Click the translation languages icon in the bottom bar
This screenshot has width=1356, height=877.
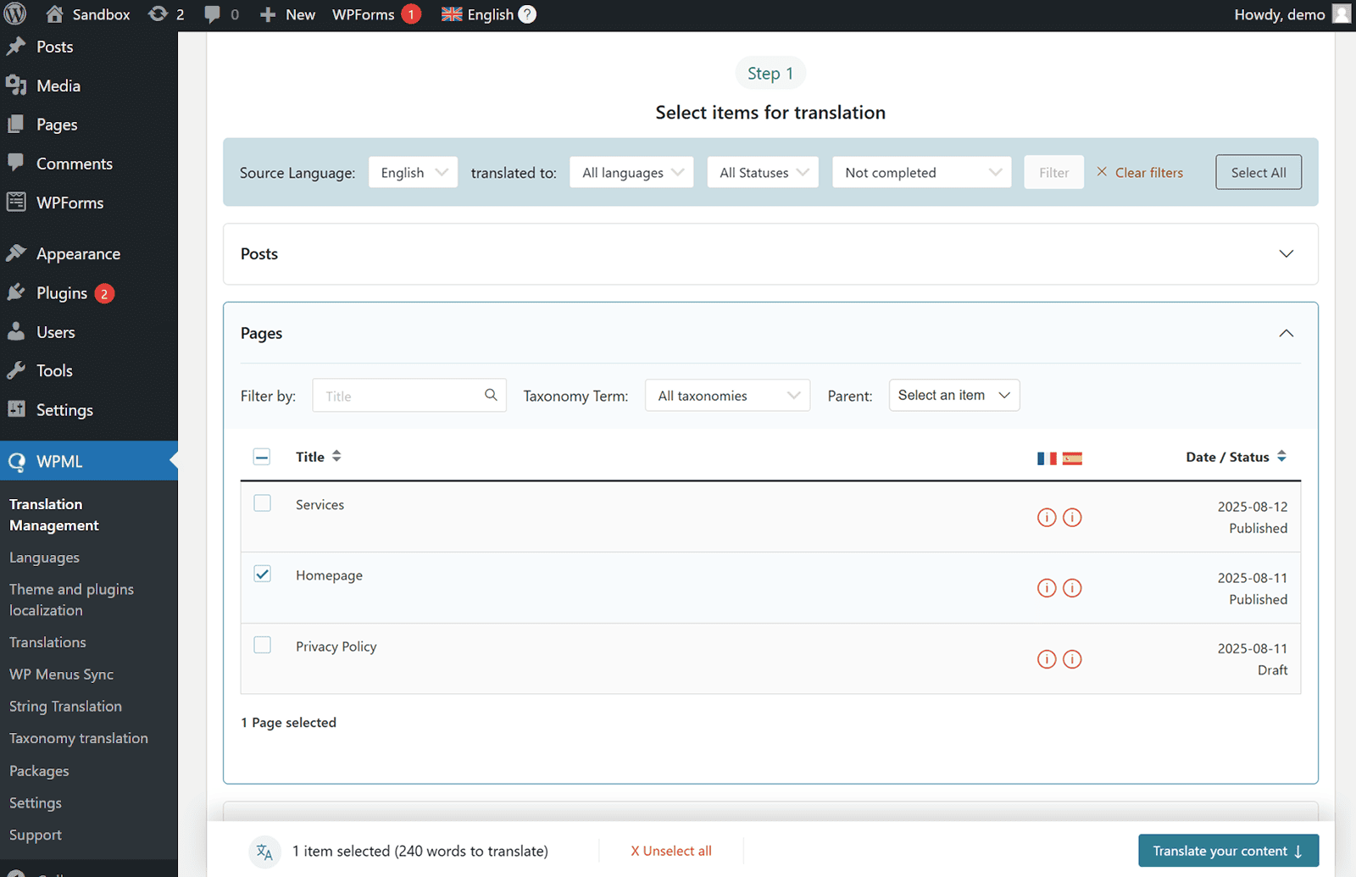[x=265, y=851]
